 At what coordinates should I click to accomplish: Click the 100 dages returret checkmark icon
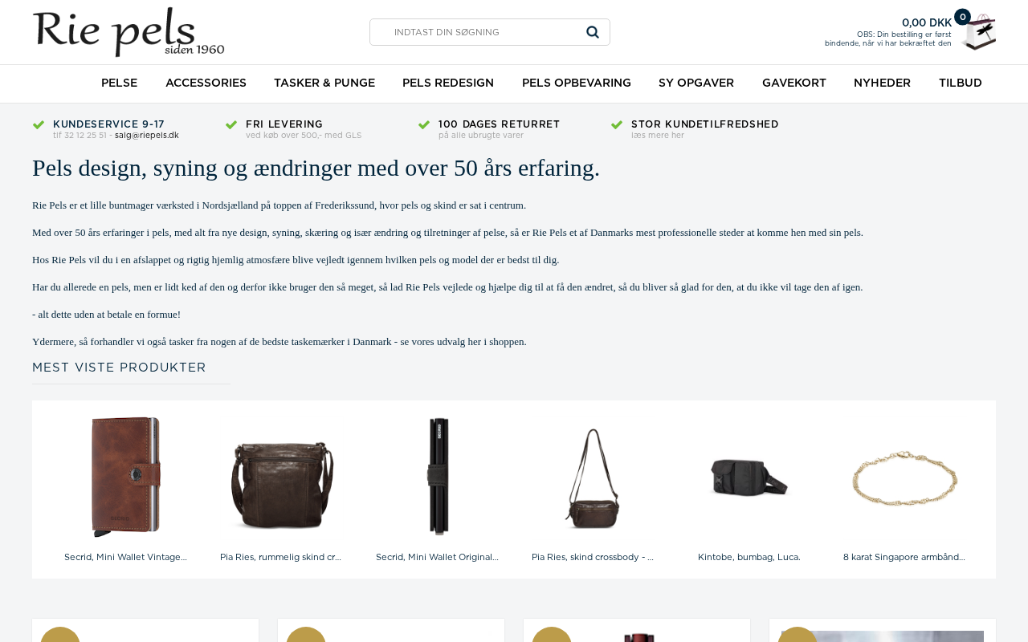(424, 124)
